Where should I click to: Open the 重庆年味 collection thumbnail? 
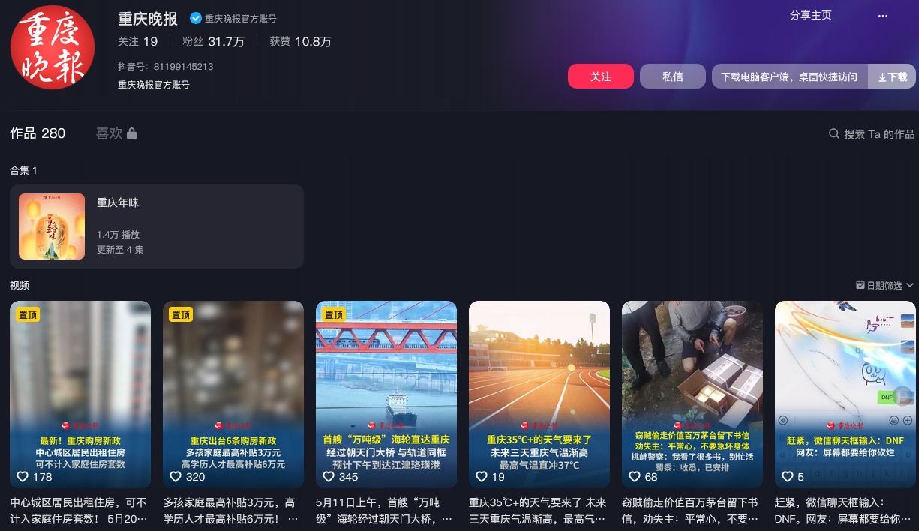click(52, 226)
